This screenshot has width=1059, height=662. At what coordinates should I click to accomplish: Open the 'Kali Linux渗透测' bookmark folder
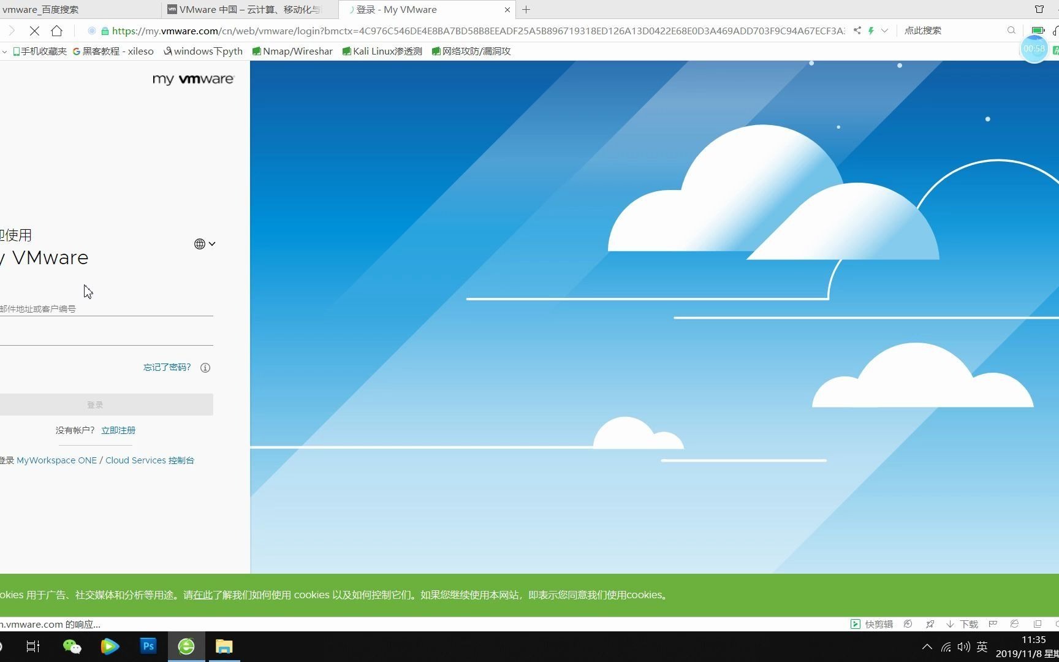point(382,51)
